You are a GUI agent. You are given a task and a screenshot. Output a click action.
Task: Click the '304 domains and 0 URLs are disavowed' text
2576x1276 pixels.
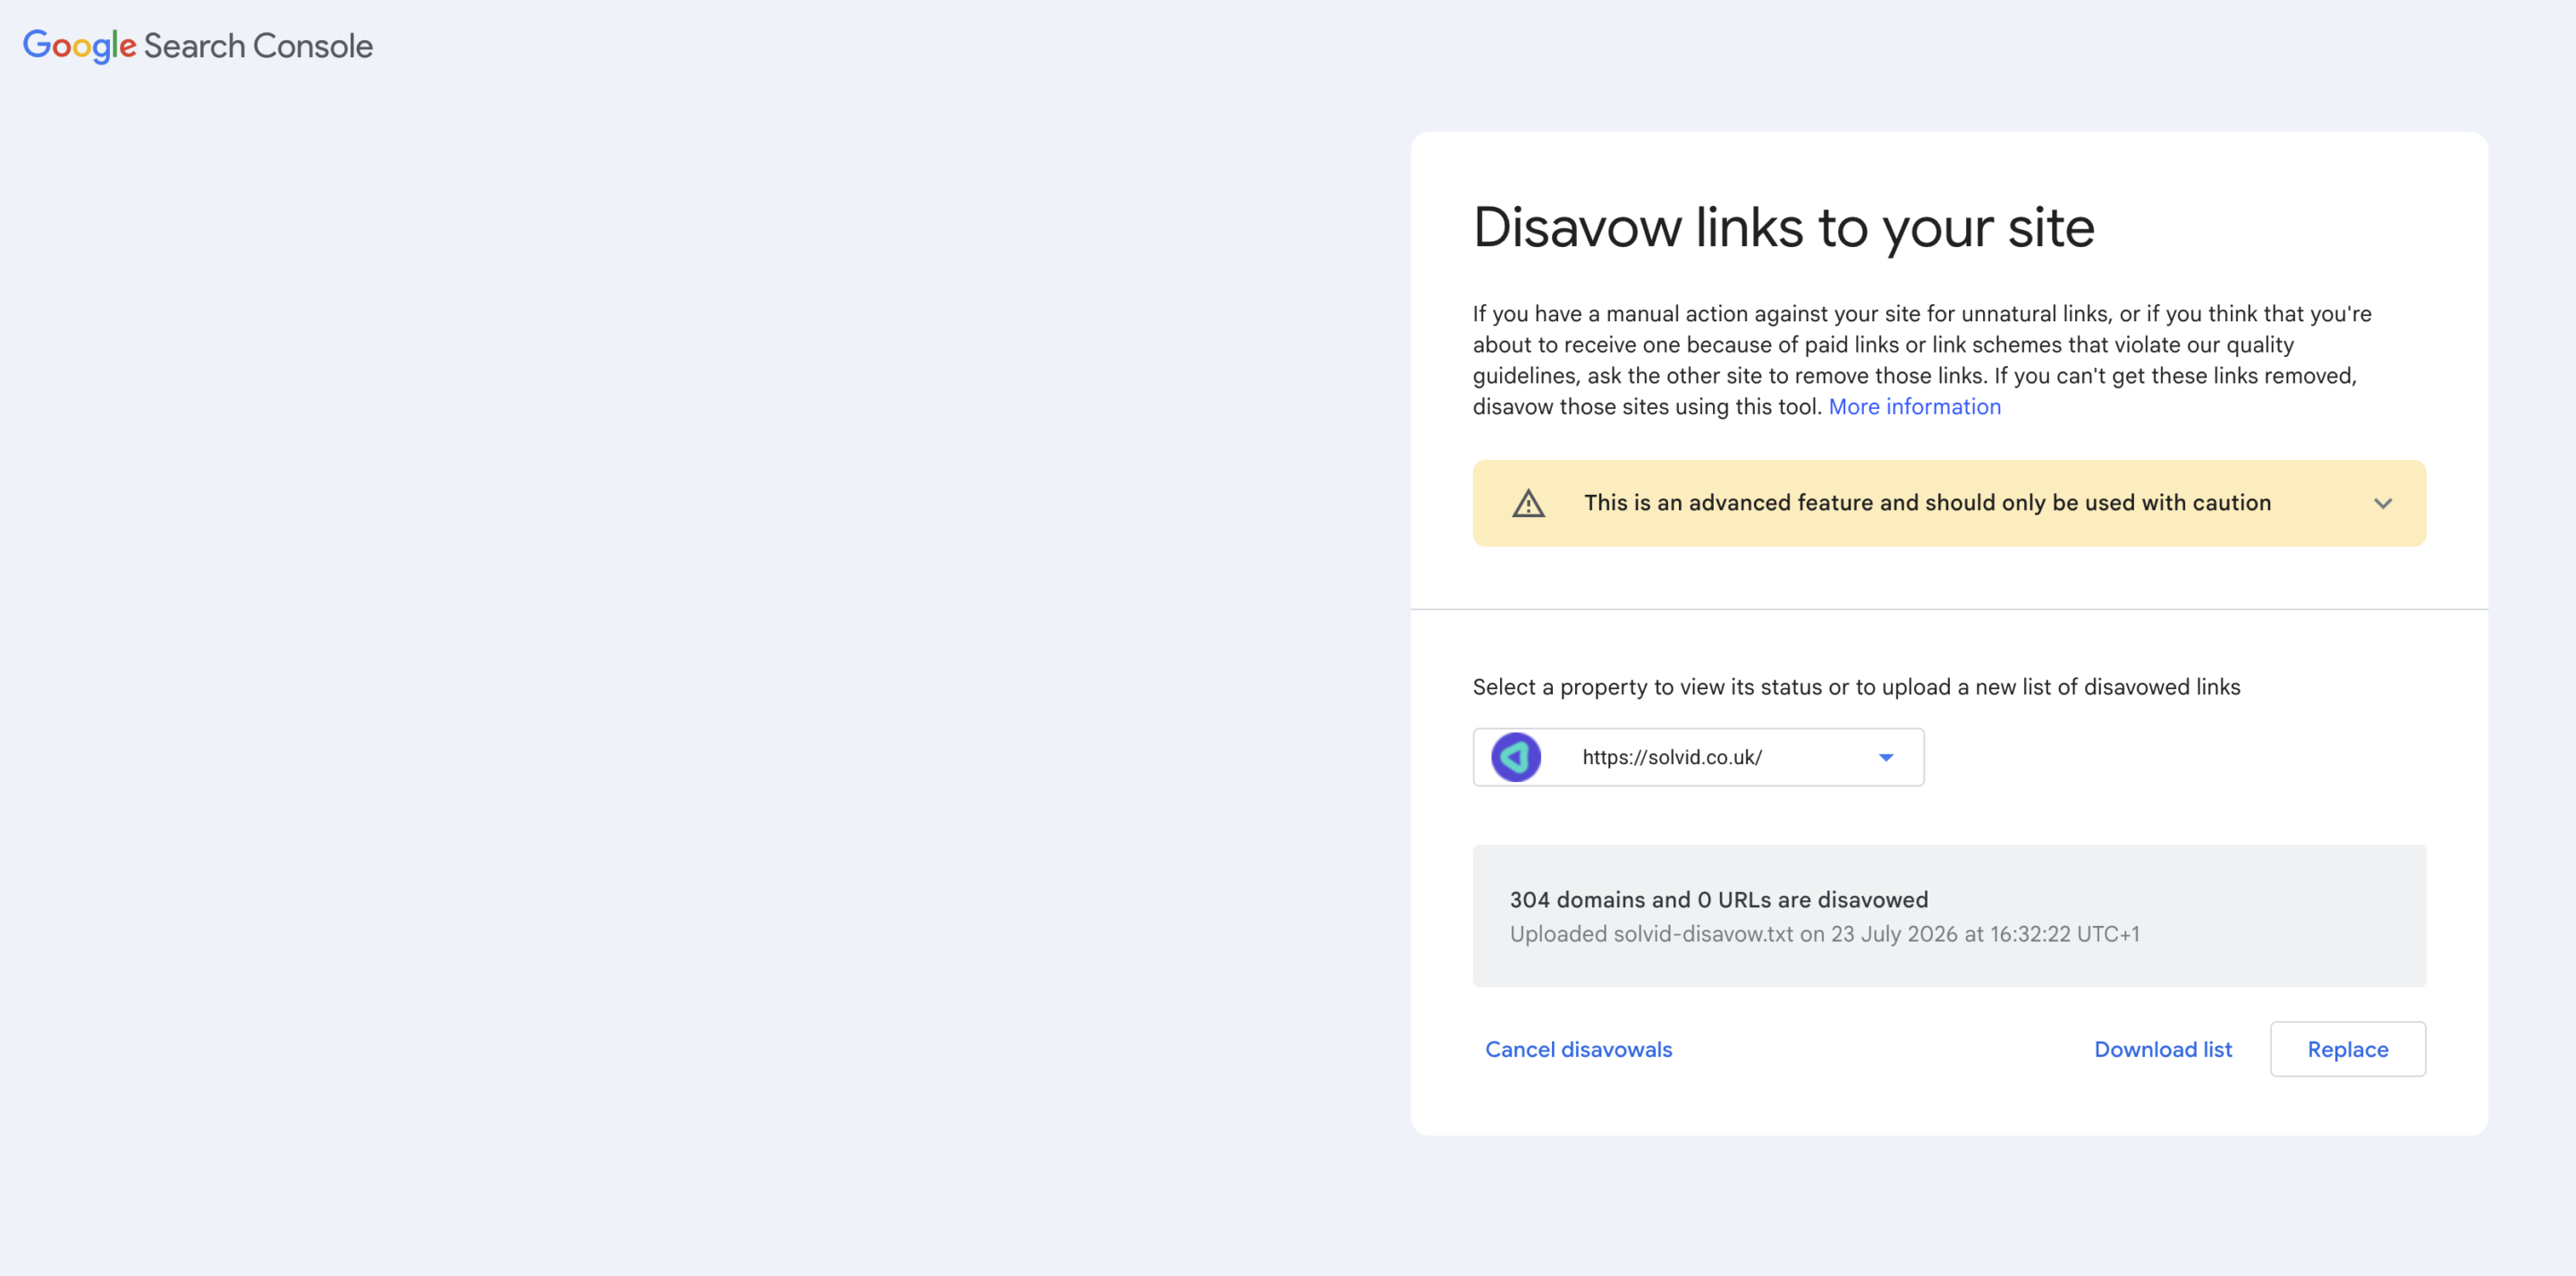point(1719,899)
